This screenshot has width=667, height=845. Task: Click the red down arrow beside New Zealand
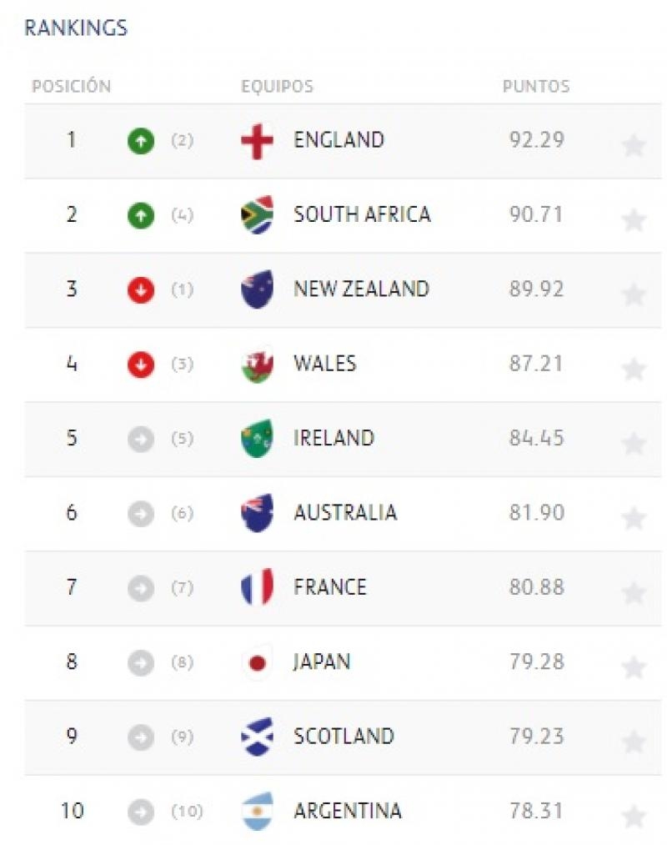[141, 289]
